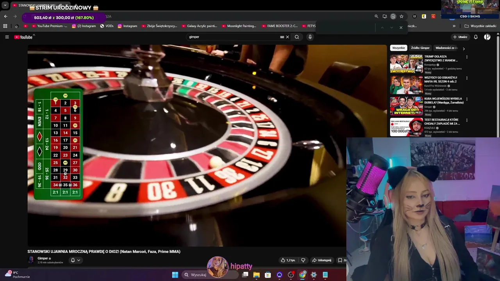The width and height of the screenshot is (500, 281).
Task: Open the Zbóje Świętokrzyscy bookmark
Action: pos(159,26)
